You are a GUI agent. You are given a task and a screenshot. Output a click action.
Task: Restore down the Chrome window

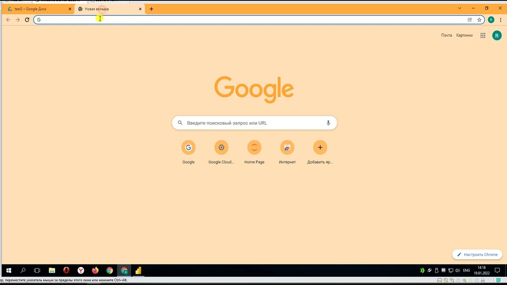point(486,8)
